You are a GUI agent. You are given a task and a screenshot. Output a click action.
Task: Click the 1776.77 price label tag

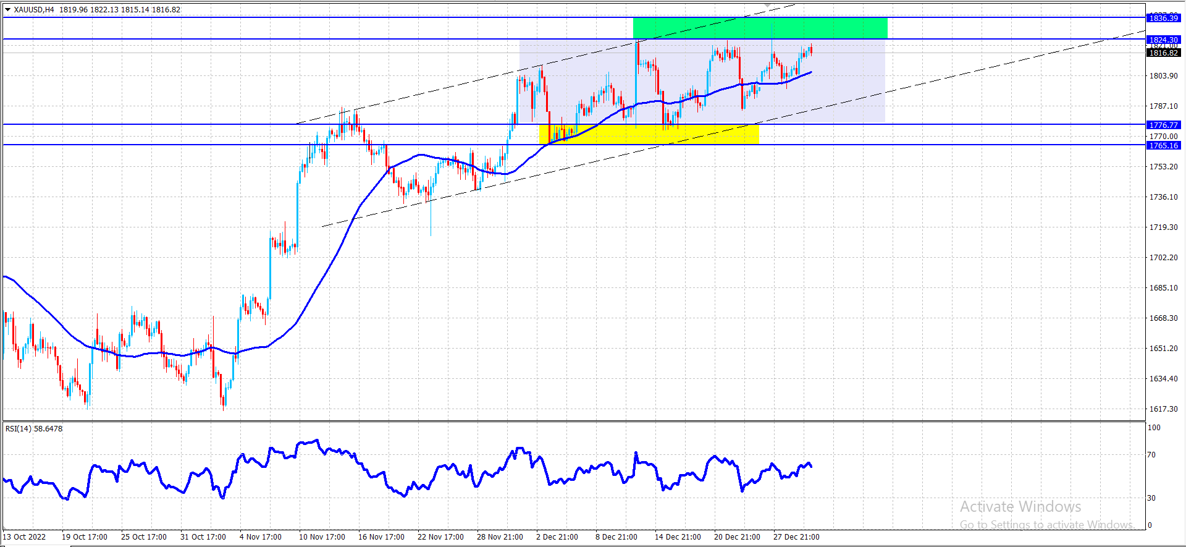pyautogui.click(x=1164, y=125)
